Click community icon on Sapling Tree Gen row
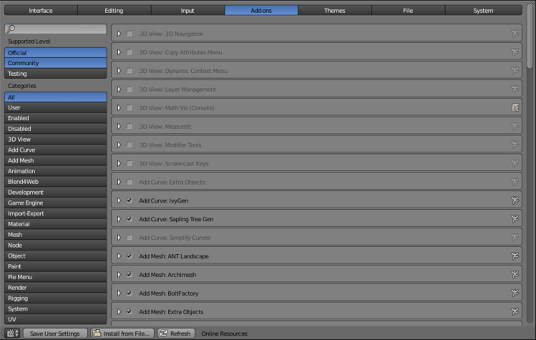The image size is (536, 340). (515, 219)
